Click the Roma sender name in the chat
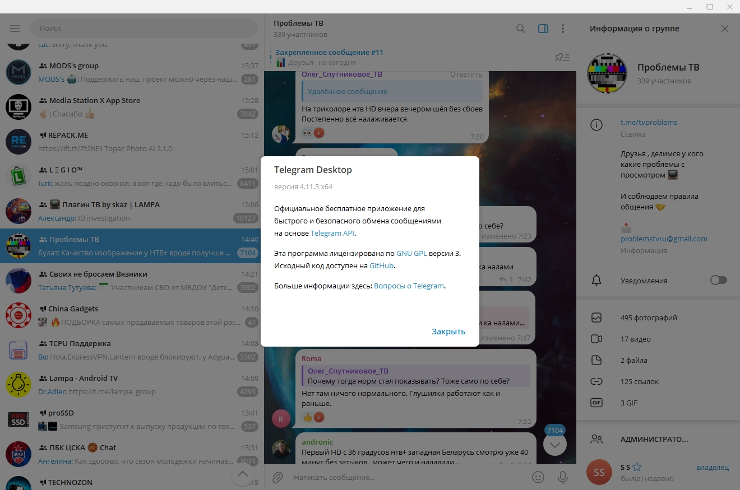This screenshot has height=490, width=740. 312,358
